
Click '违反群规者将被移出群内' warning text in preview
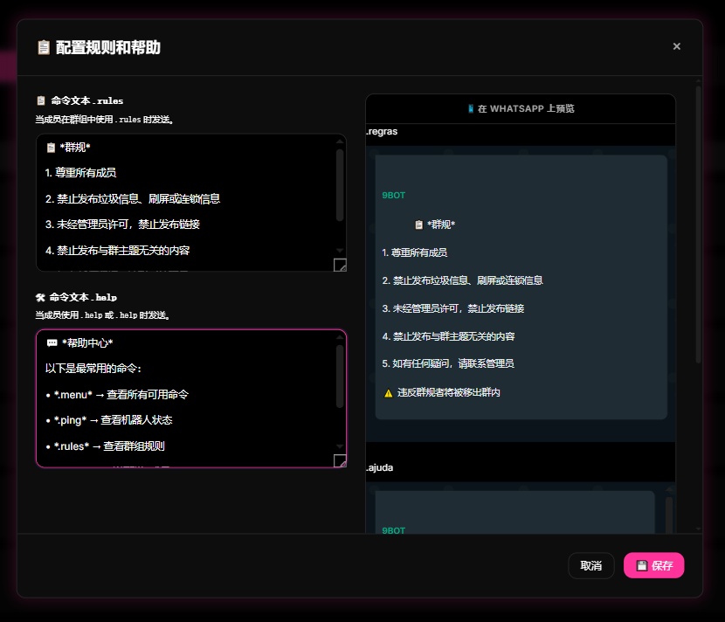pos(448,392)
